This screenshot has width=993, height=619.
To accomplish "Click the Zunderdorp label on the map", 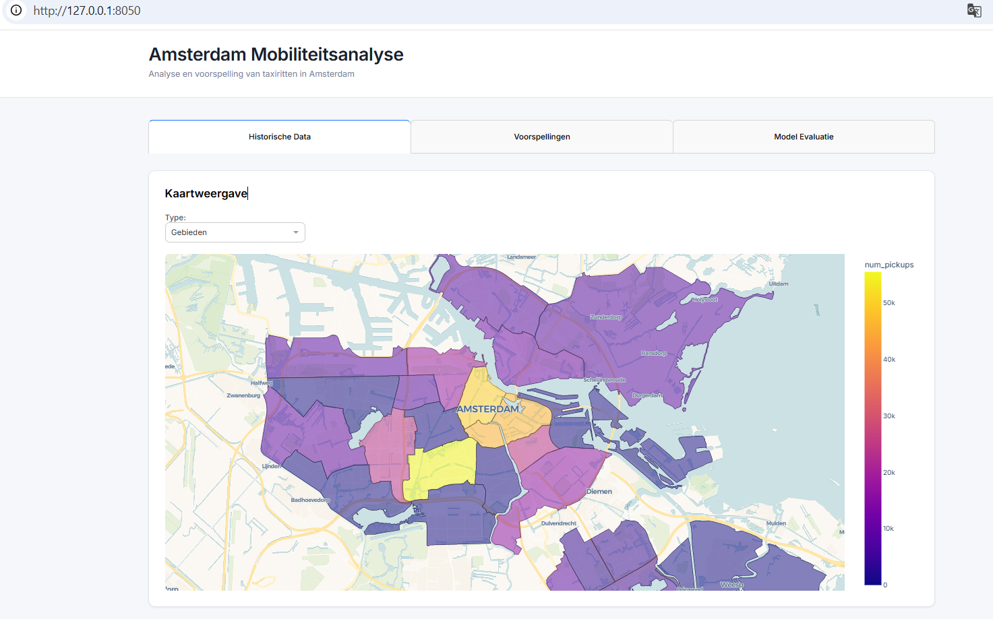I will point(606,317).
